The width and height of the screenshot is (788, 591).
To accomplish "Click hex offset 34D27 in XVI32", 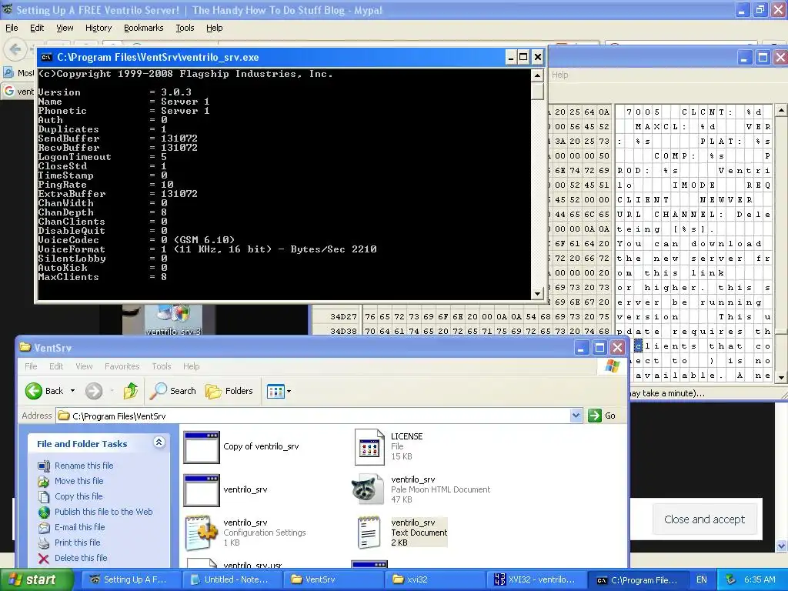I will click(x=343, y=316).
